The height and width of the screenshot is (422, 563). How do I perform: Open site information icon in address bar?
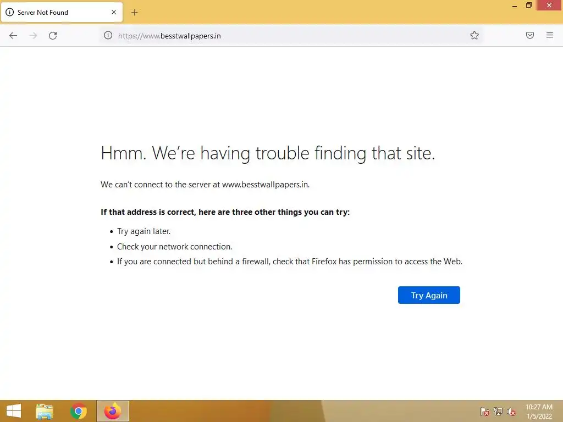click(108, 35)
